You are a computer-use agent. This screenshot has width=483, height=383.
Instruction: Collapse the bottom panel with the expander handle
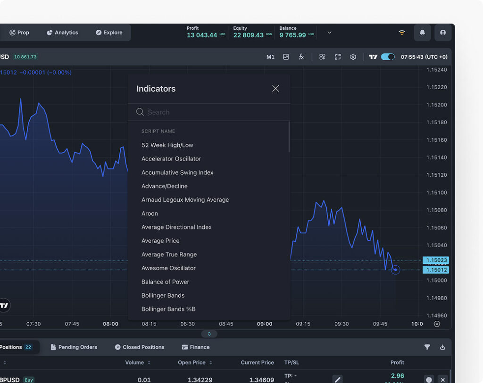(209, 334)
